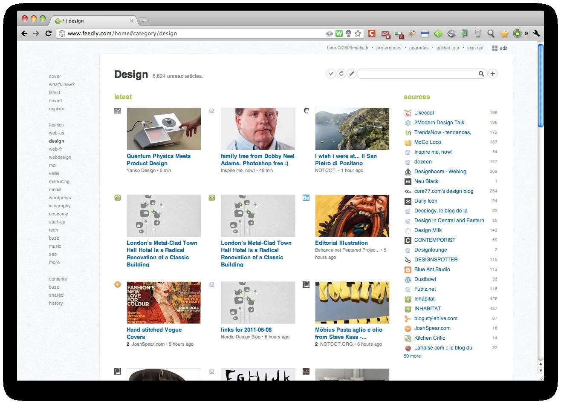
Task: Open the mail checker extension with badge 6
Action: (385, 34)
